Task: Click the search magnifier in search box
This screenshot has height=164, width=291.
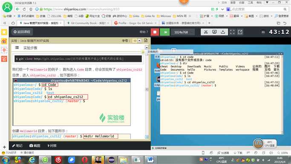Action: point(285,9)
